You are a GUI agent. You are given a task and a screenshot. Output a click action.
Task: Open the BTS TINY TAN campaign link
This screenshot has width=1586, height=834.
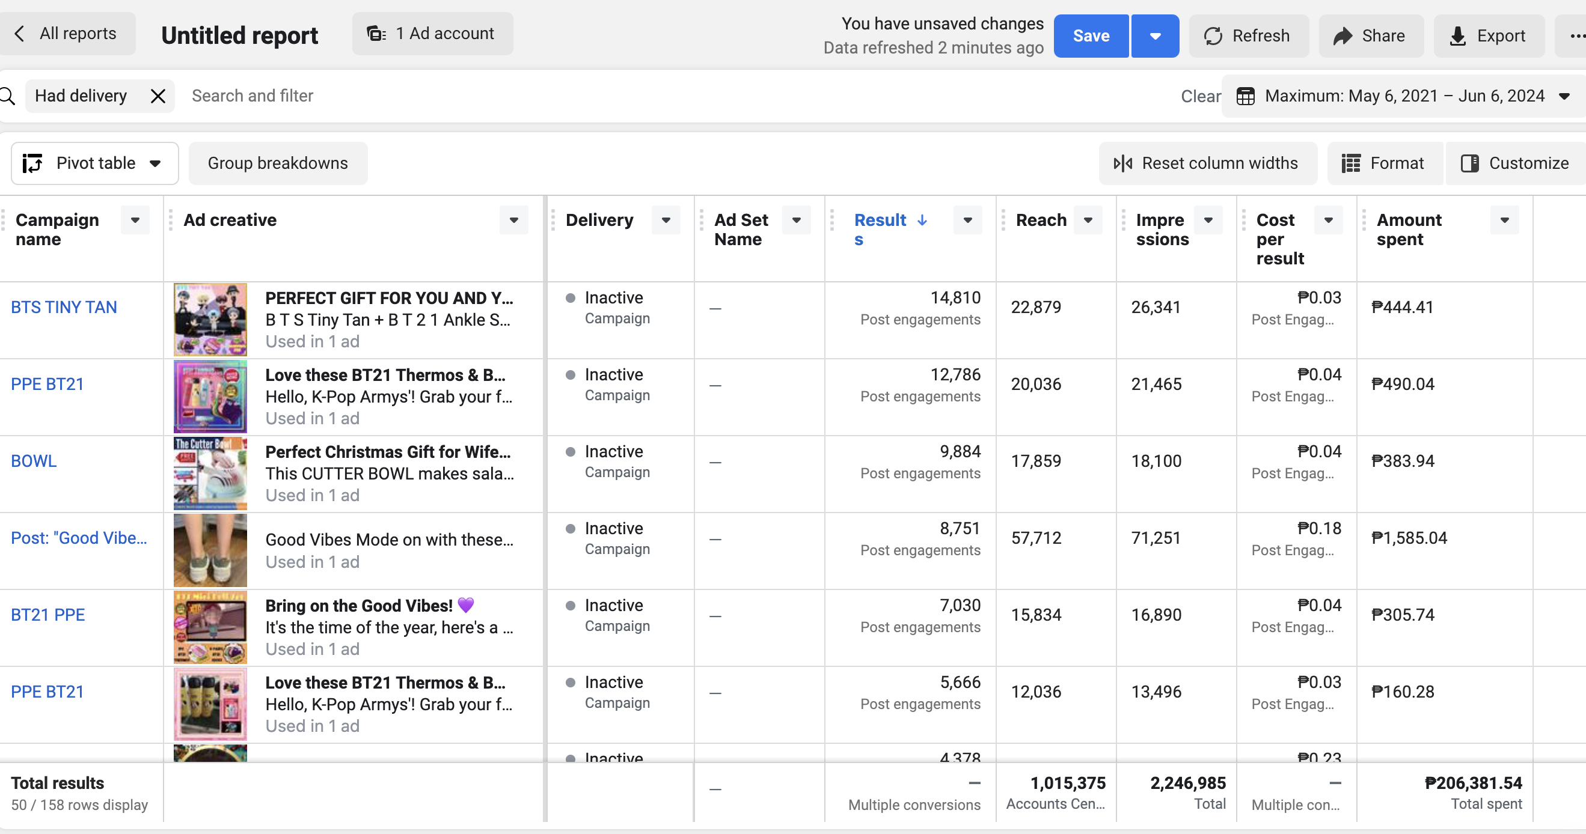pos(63,307)
